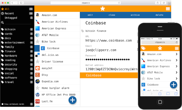The height and width of the screenshot is (110, 182).
Task: Open the https://www.coinbase.com URL
Action: click(109, 40)
